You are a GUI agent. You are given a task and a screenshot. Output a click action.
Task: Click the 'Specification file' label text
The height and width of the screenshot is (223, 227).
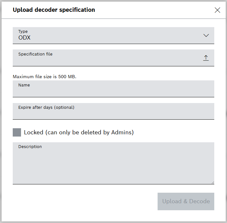[35, 54]
